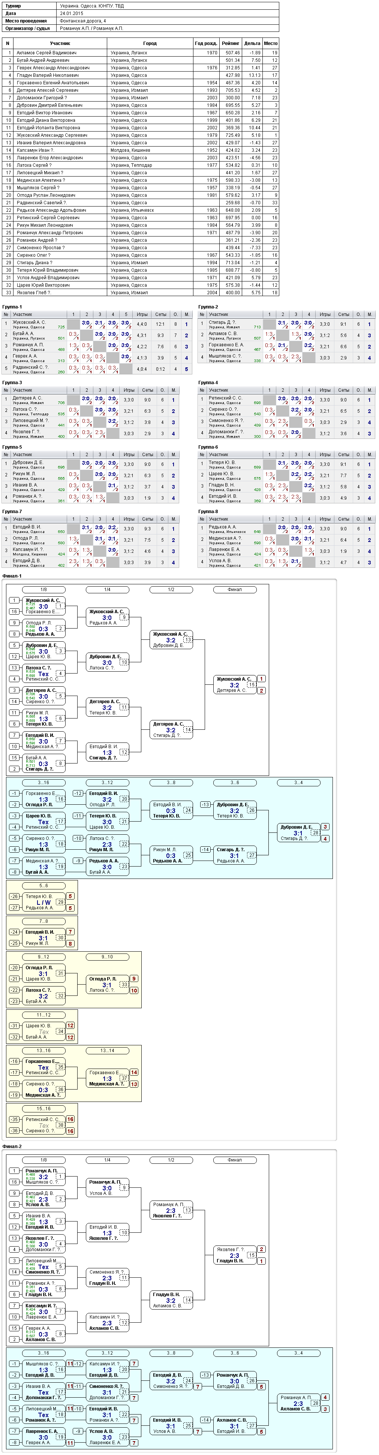The height and width of the screenshot is (1455, 379).
Task: Click the '11...12' placement round label
Action: click(x=43, y=1015)
